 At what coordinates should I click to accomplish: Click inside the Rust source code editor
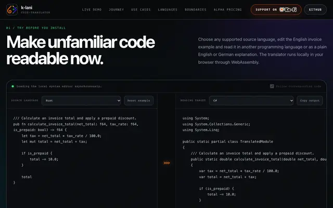click(82, 158)
